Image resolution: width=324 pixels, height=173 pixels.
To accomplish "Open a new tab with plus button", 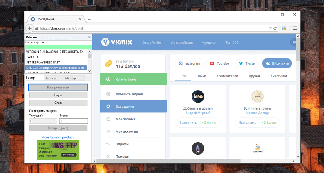I will click(89, 19).
